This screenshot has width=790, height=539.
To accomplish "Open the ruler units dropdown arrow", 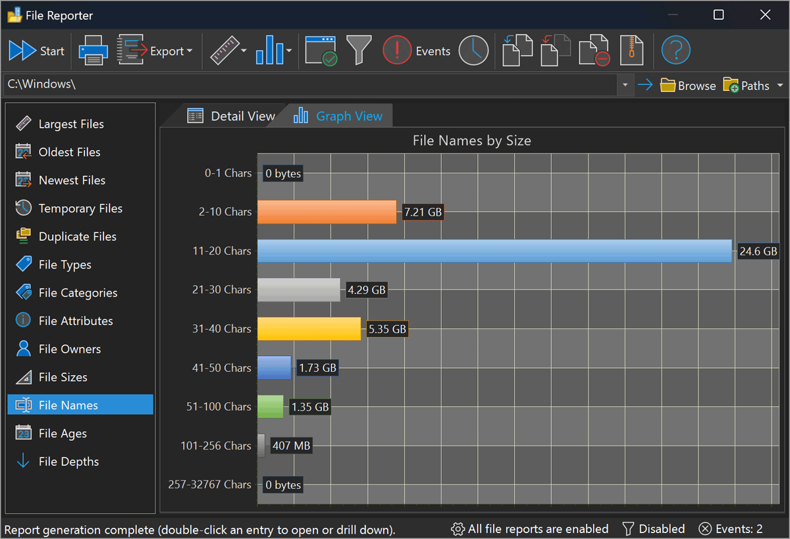I will click(244, 51).
